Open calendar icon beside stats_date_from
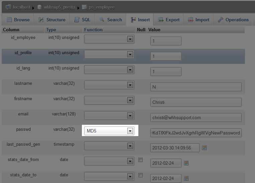 (x=186, y=163)
